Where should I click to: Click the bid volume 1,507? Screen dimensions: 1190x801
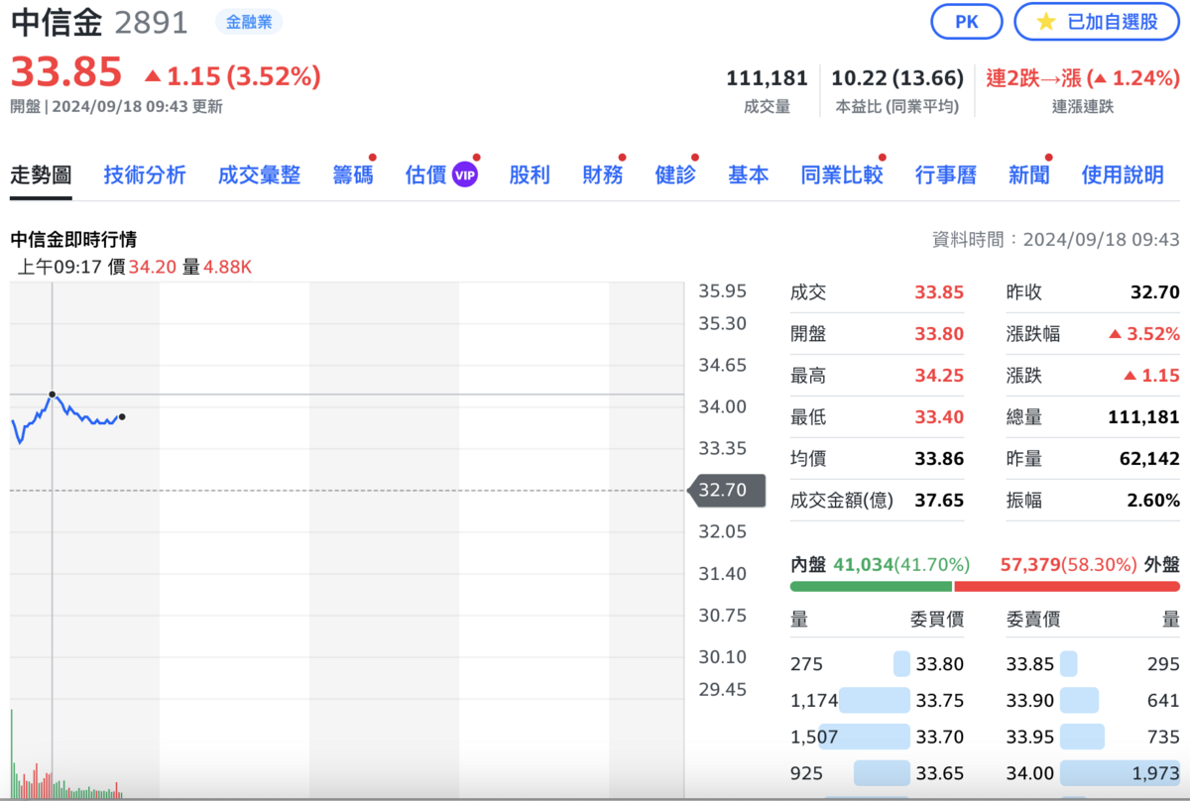(x=814, y=738)
